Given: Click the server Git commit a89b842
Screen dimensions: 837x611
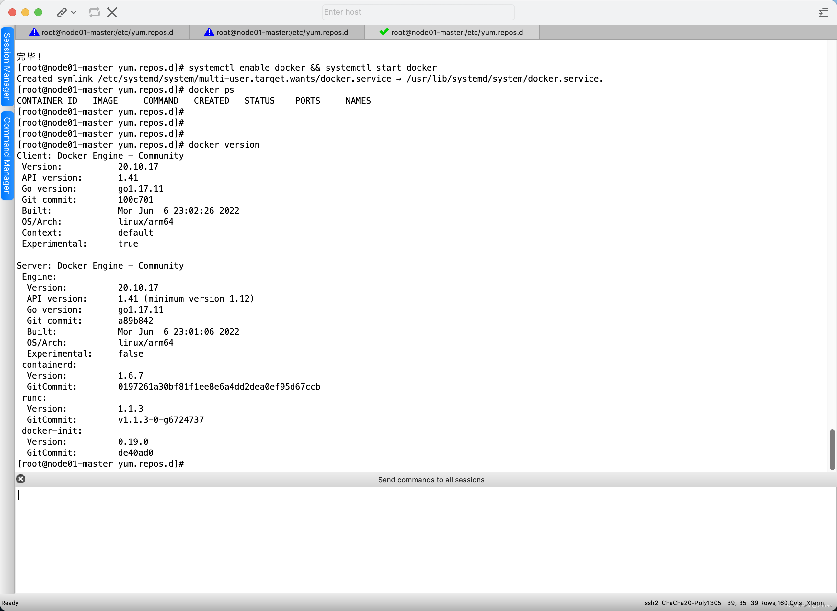Looking at the screenshot, I should point(135,321).
